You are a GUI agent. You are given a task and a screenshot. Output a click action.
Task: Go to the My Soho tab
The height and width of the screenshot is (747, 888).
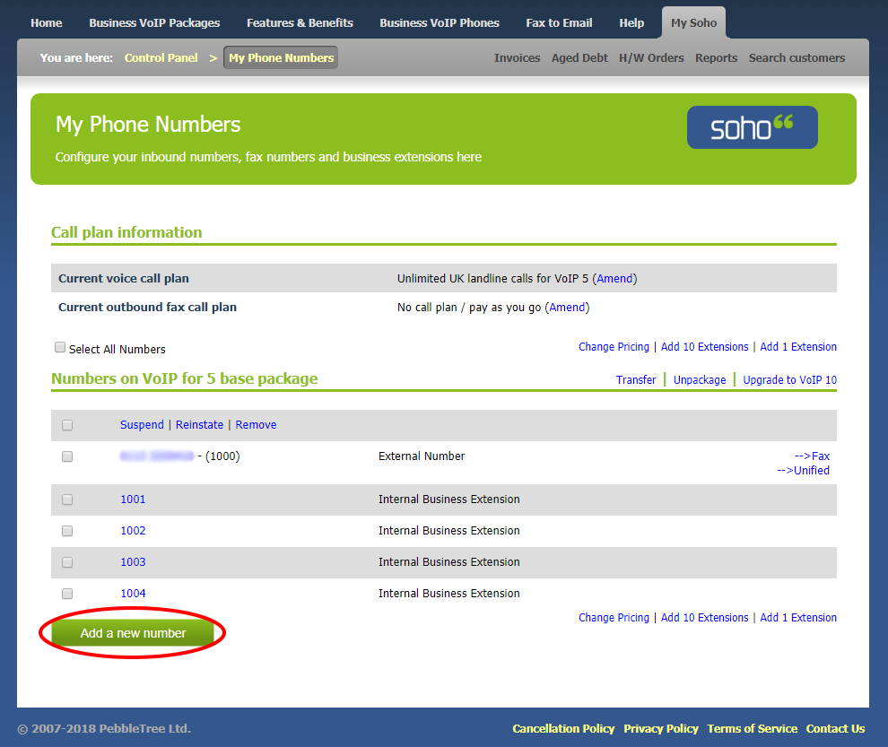[693, 22]
